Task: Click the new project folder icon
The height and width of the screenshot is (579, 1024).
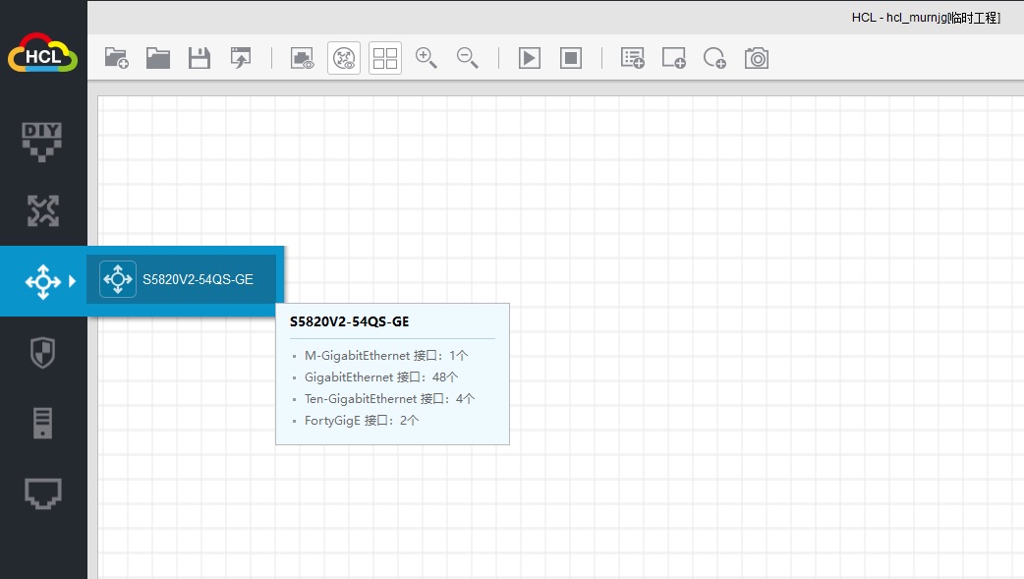Action: pyautogui.click(x=117, y=58)
